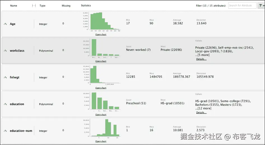Click fnlwgt average 189778.367
Screen dimensions: 265x145
tap(181, 77)
